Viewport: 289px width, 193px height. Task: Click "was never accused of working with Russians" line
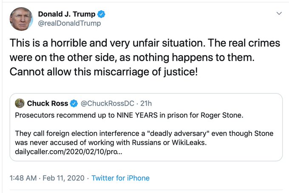pos(111,143)
